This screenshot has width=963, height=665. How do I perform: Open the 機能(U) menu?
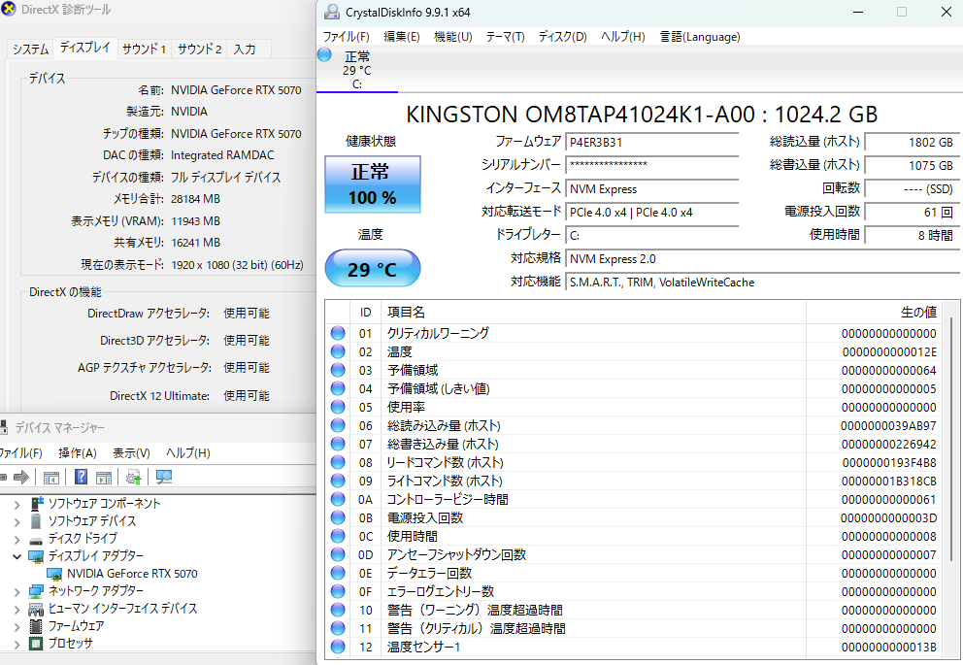453,37
